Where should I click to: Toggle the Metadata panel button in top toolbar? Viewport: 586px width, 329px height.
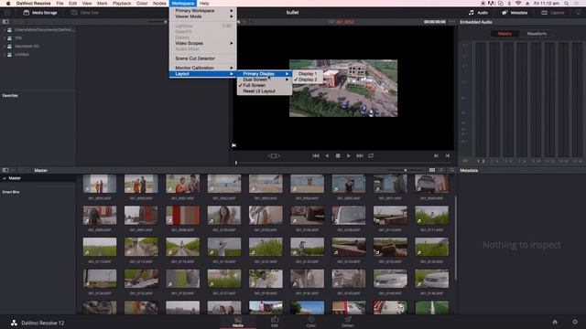515,13
